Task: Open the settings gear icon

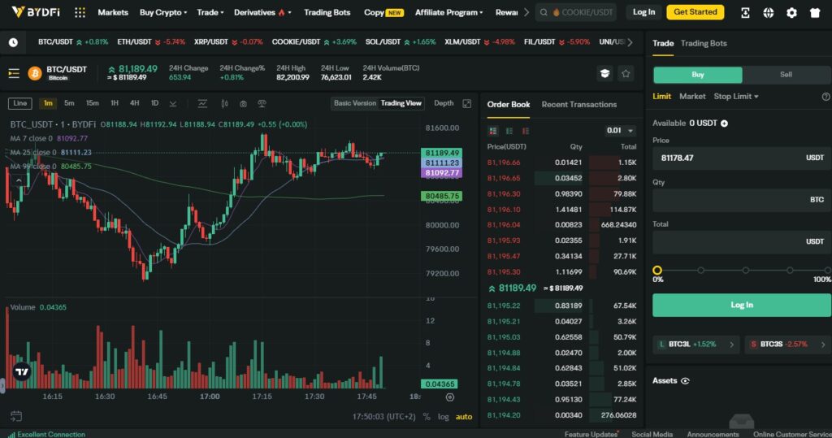Action: (791, 12)
